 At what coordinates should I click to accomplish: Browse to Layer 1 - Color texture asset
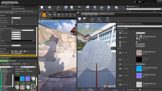(146, 54)
